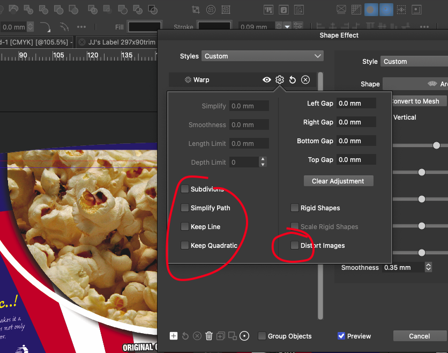Click the Warp effect settings gear
The height and width of the screenshot is (353, 448).
tap(280, 80)
